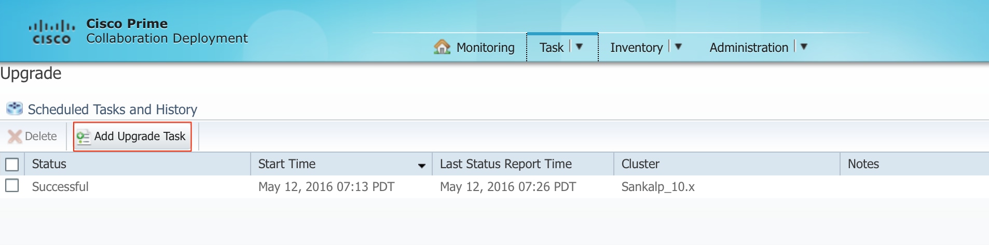The height and width of the screenshot is (245, 989).
Task: Click the Scheduled Tasks and History heading
Action: pos(113,110)
